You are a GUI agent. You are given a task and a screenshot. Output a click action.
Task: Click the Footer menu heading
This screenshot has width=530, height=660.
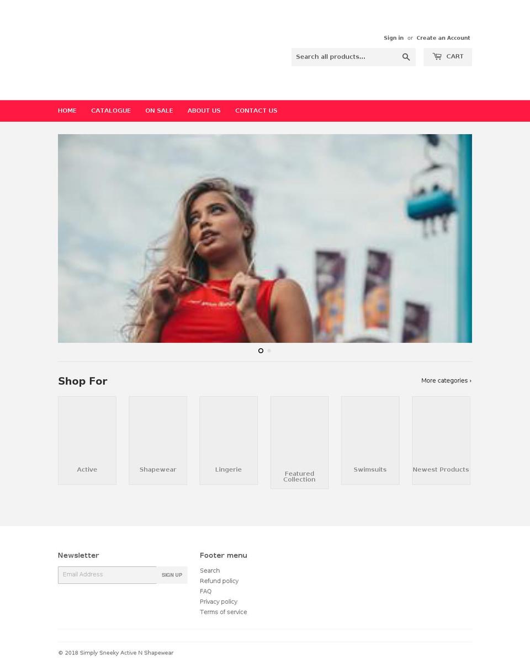[x=224, y=556]
